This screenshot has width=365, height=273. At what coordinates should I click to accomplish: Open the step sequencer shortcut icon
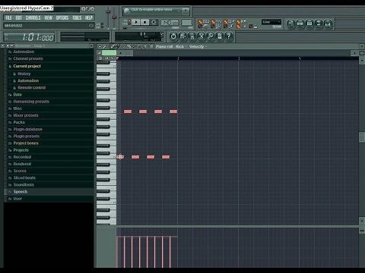click(x=300, y=24)
